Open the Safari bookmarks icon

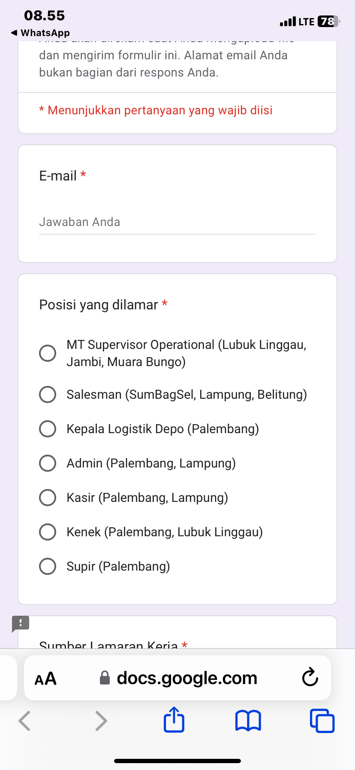(x=248, y=721)
